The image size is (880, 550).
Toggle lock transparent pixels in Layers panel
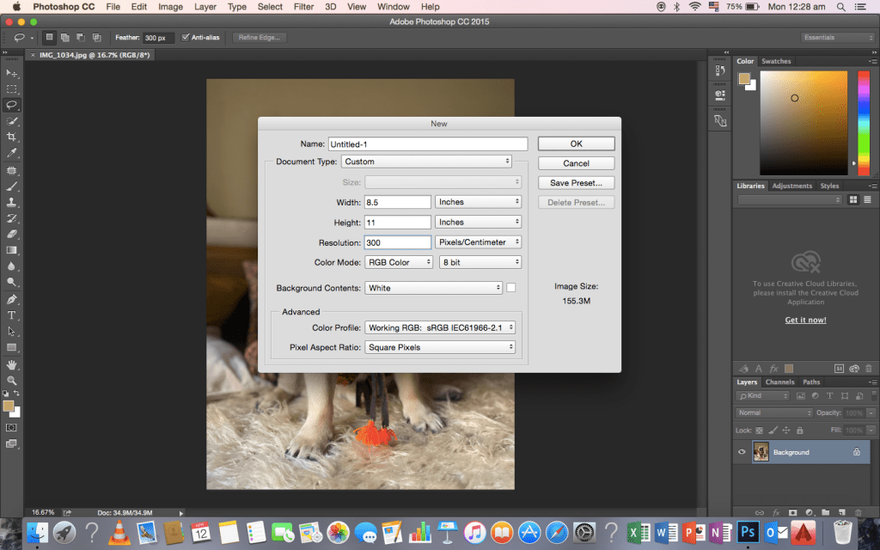point(761,430)
